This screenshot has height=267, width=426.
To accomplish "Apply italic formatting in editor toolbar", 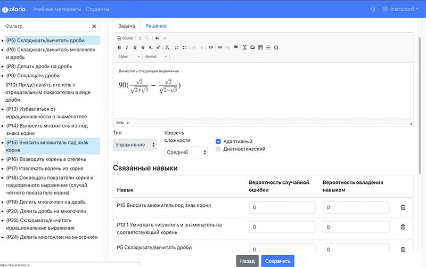I will tap(127, 47).
